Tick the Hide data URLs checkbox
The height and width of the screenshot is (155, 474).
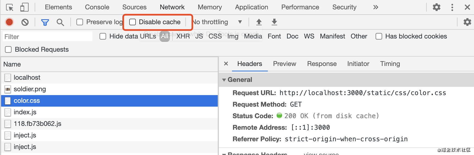pyautogui.click(x=103, y=36)
